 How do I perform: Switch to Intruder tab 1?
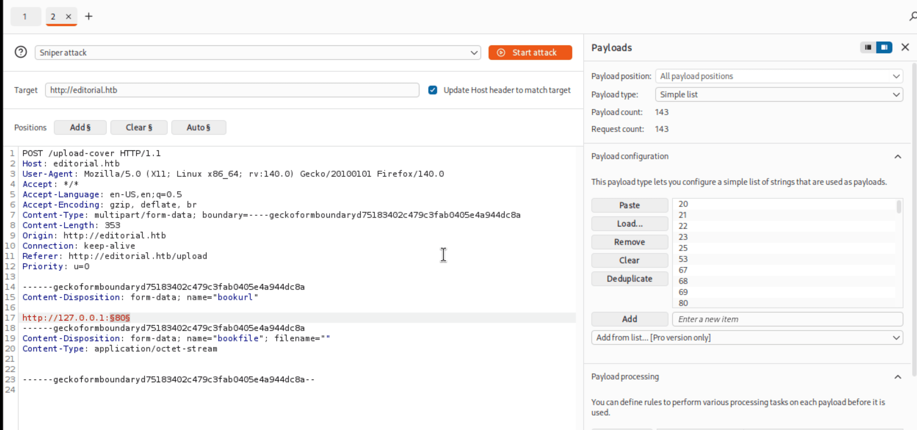(26, 16)
